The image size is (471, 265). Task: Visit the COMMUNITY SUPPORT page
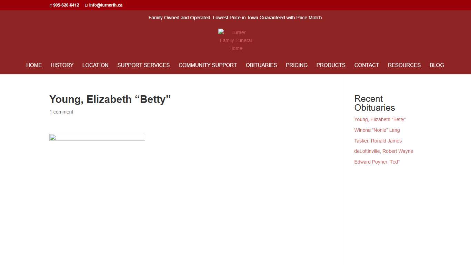tap(208, 65)
